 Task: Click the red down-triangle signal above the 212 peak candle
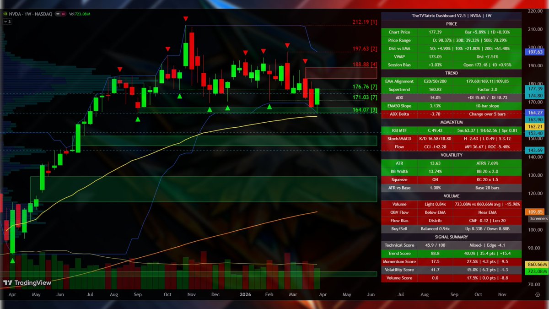186,18
